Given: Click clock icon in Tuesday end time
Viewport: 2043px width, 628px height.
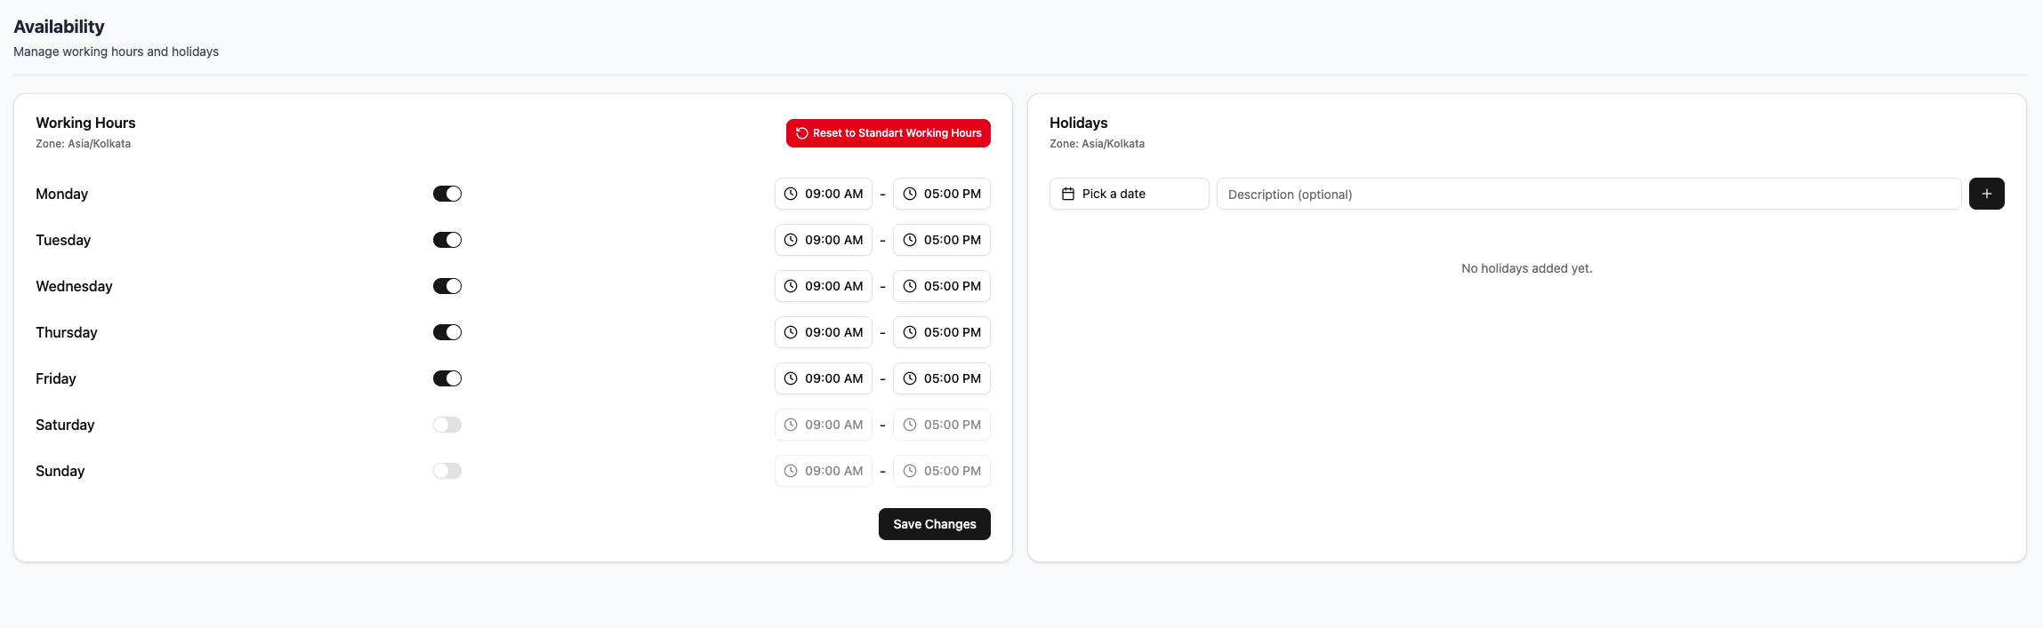Looking at the screenshot, I should pyautogui.click(x=910, y=240).
